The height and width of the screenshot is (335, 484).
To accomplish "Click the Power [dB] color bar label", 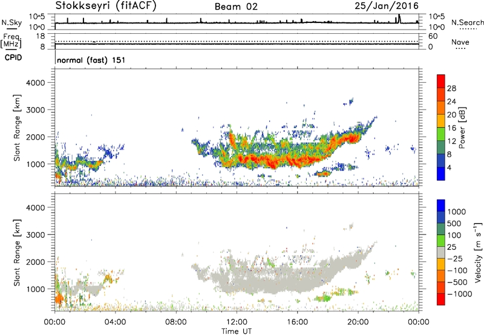I will point(462,128).
